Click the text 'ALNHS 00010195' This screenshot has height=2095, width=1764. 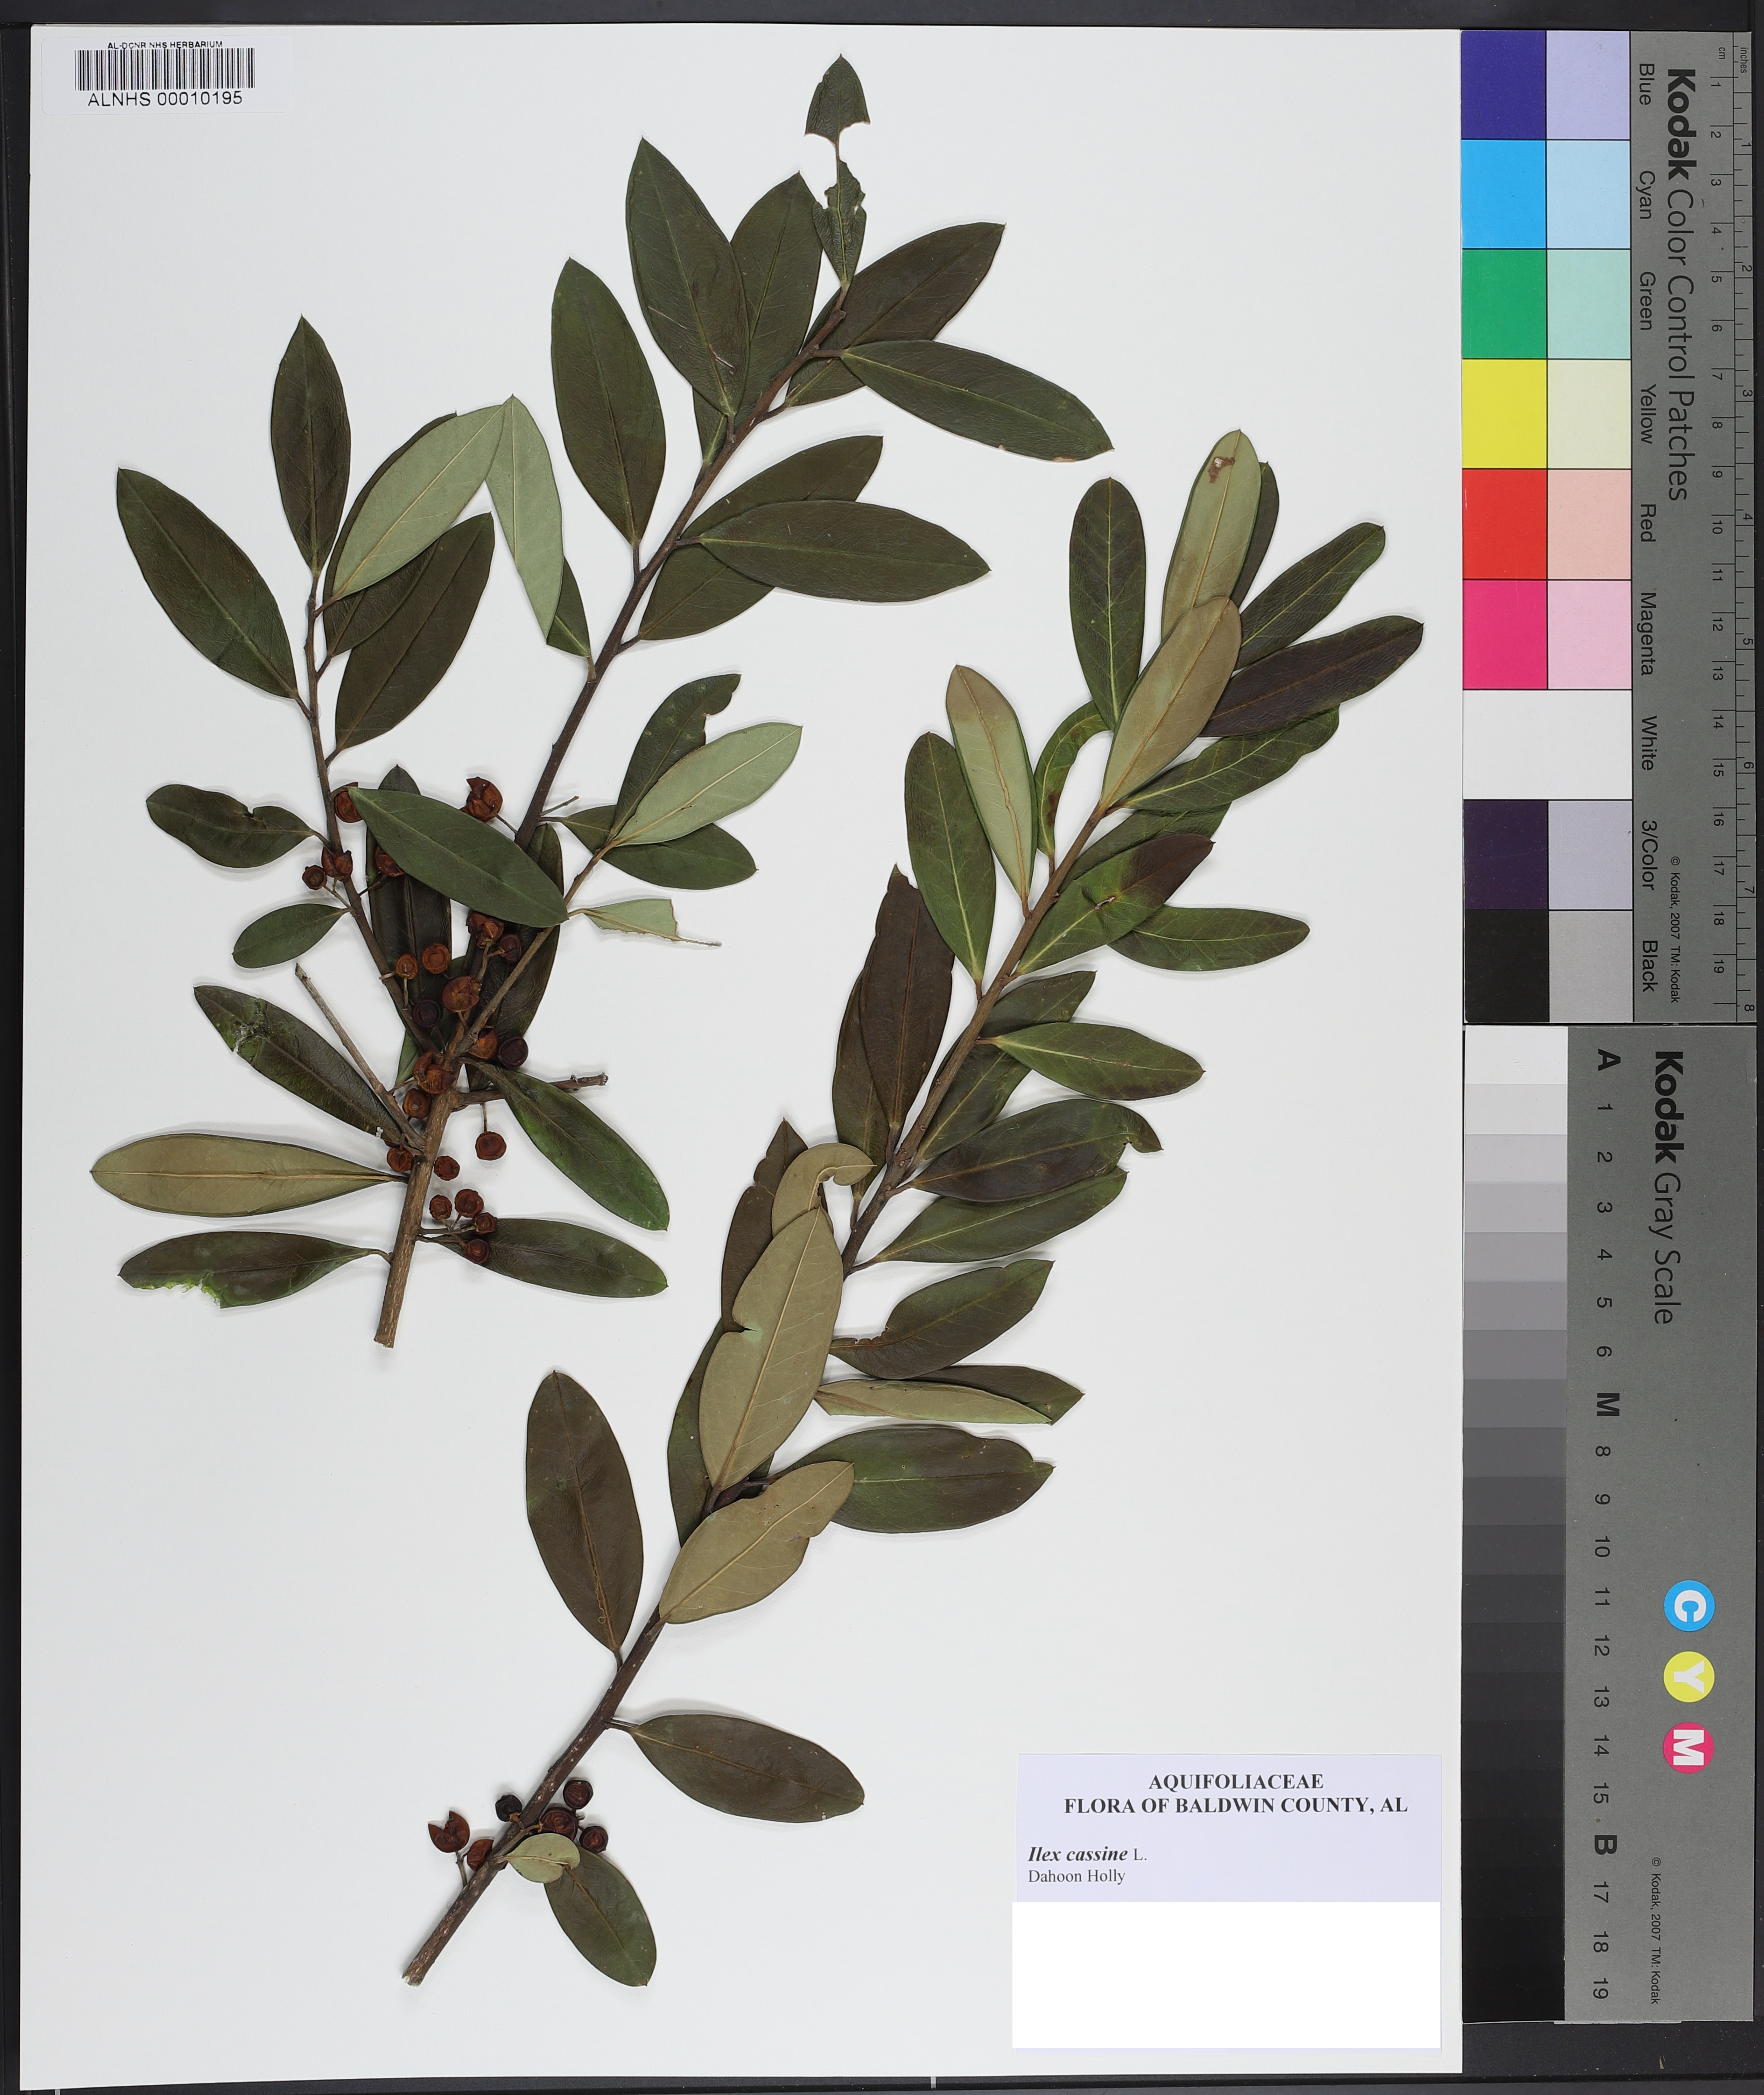pos(165,99)
